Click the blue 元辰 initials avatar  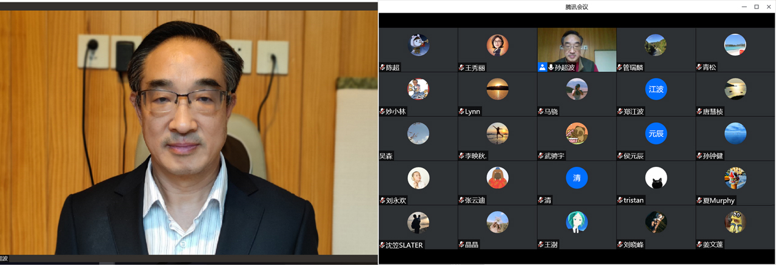[x=656, y=133]
